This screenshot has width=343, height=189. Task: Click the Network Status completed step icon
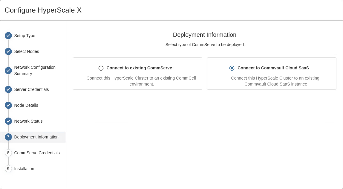[x=8, y=121]
